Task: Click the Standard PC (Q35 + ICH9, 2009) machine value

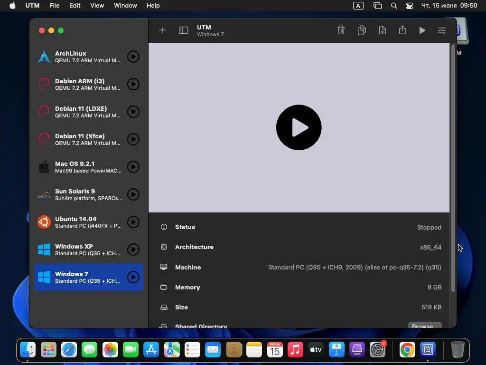Action: pos(355,267)
